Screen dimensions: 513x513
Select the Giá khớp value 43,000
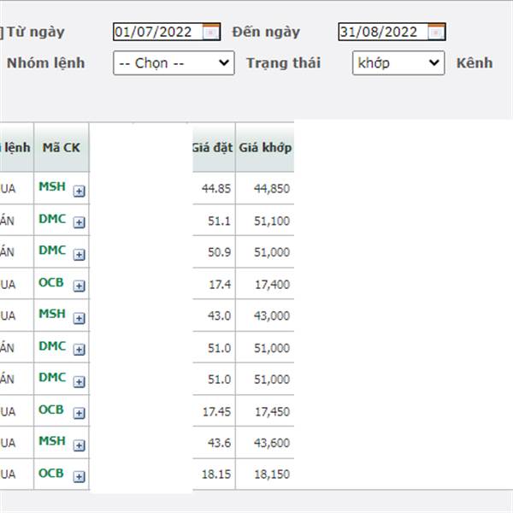(x=272, y=315)
